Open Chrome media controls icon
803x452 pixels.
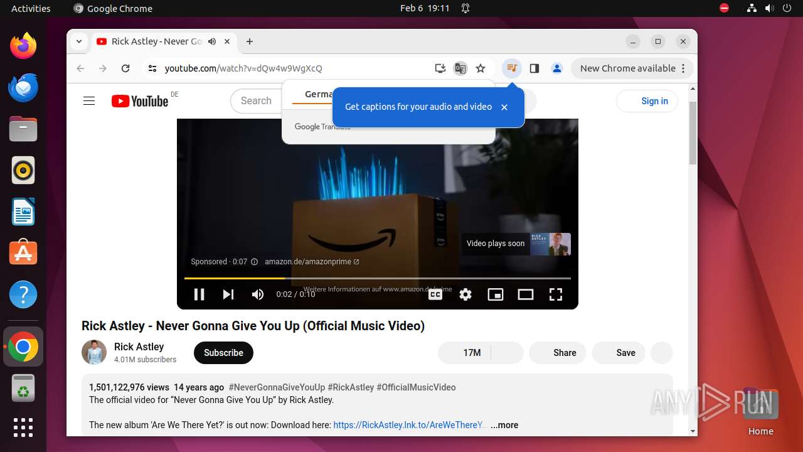point(512,68)
